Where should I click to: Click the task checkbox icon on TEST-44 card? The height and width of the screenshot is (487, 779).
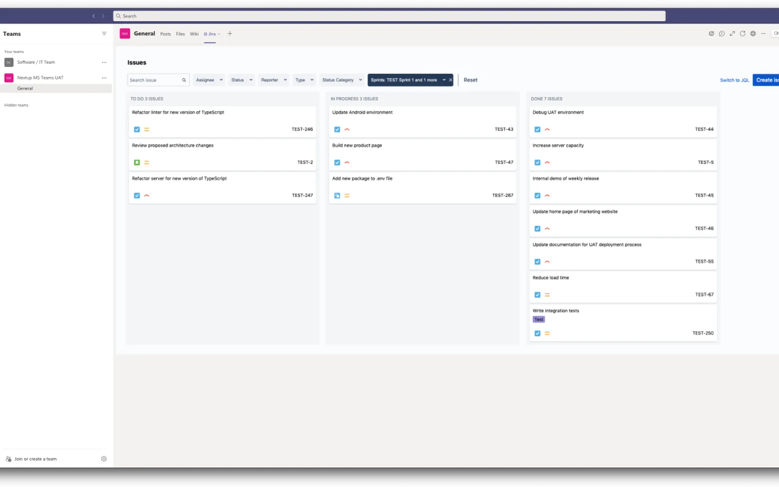click(538, 129)
